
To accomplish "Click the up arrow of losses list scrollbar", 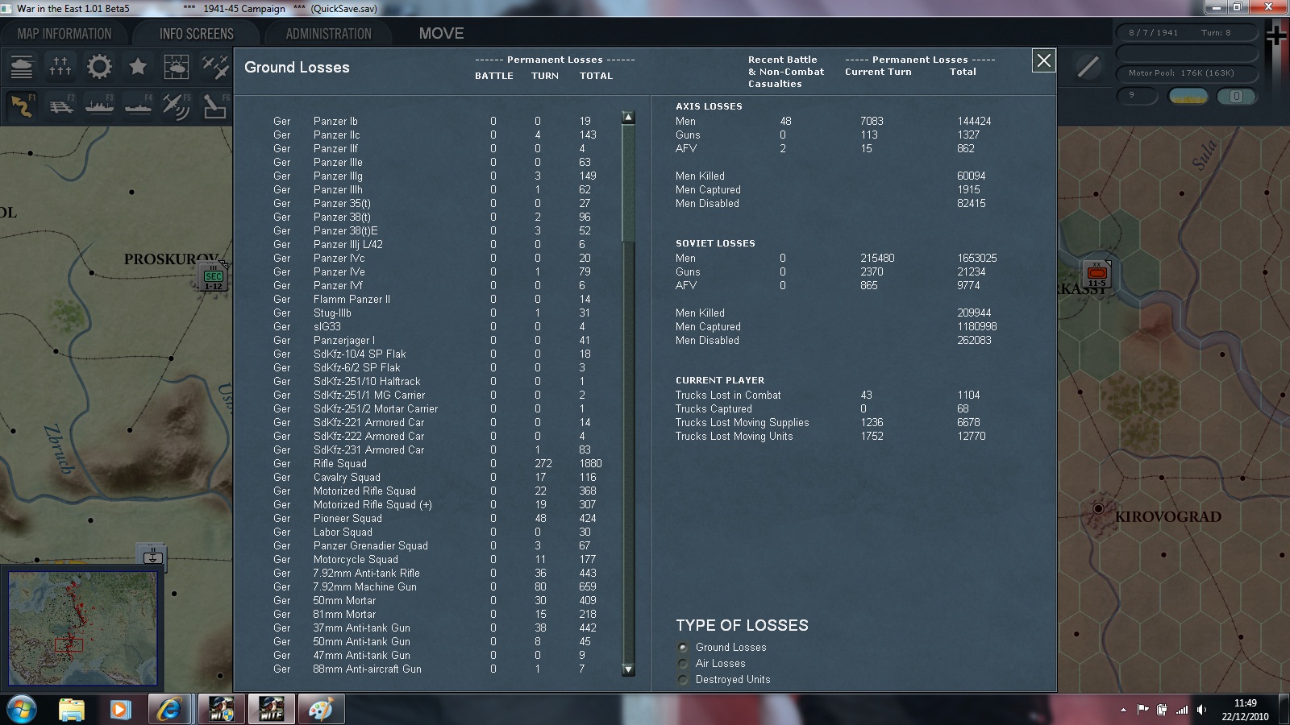I will tap(628, 118).
